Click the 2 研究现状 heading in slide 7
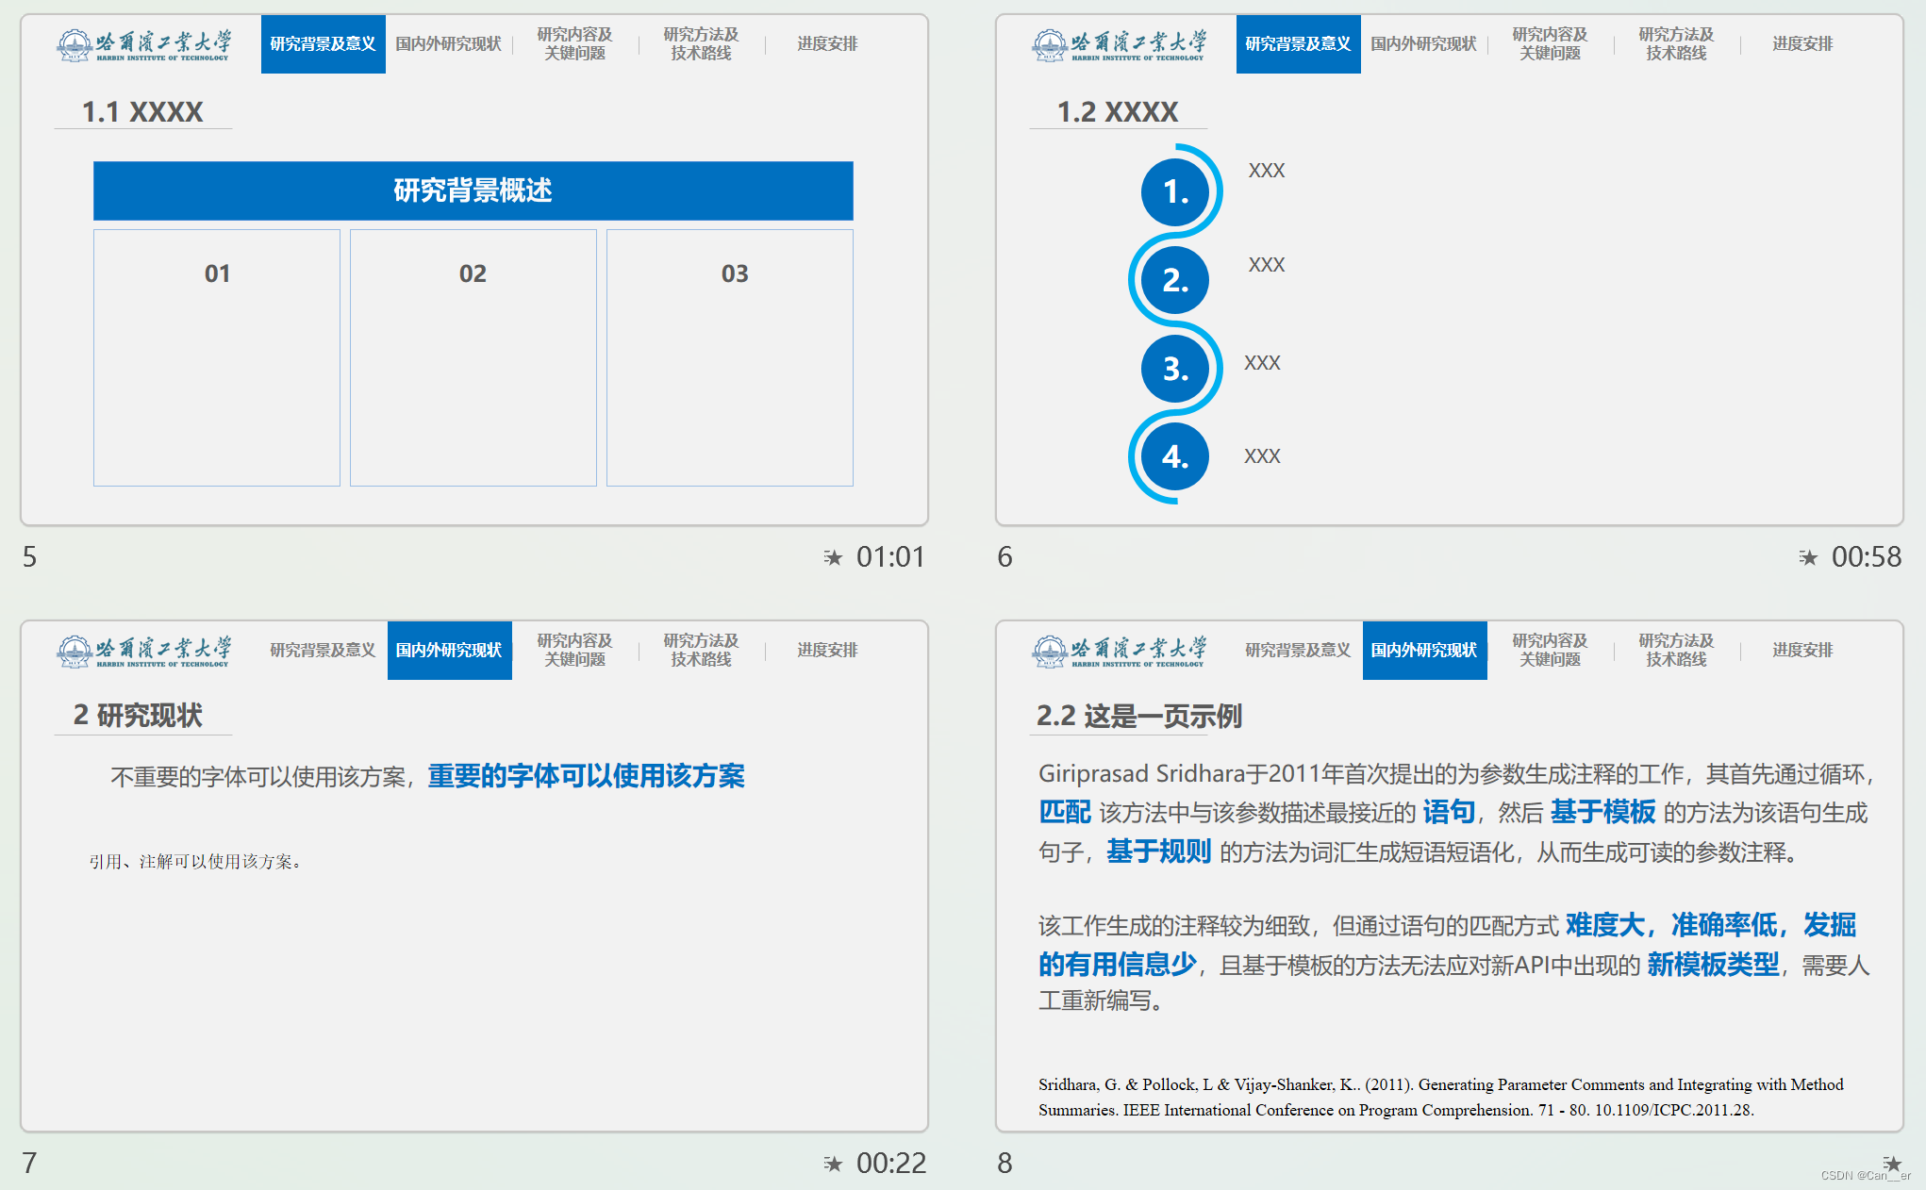 (138, 716)
